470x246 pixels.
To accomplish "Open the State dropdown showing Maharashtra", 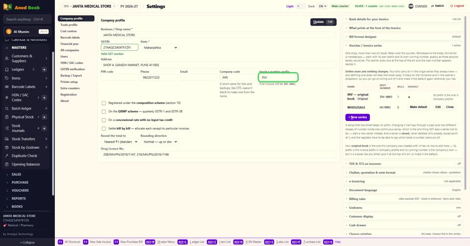I will 160,47.
